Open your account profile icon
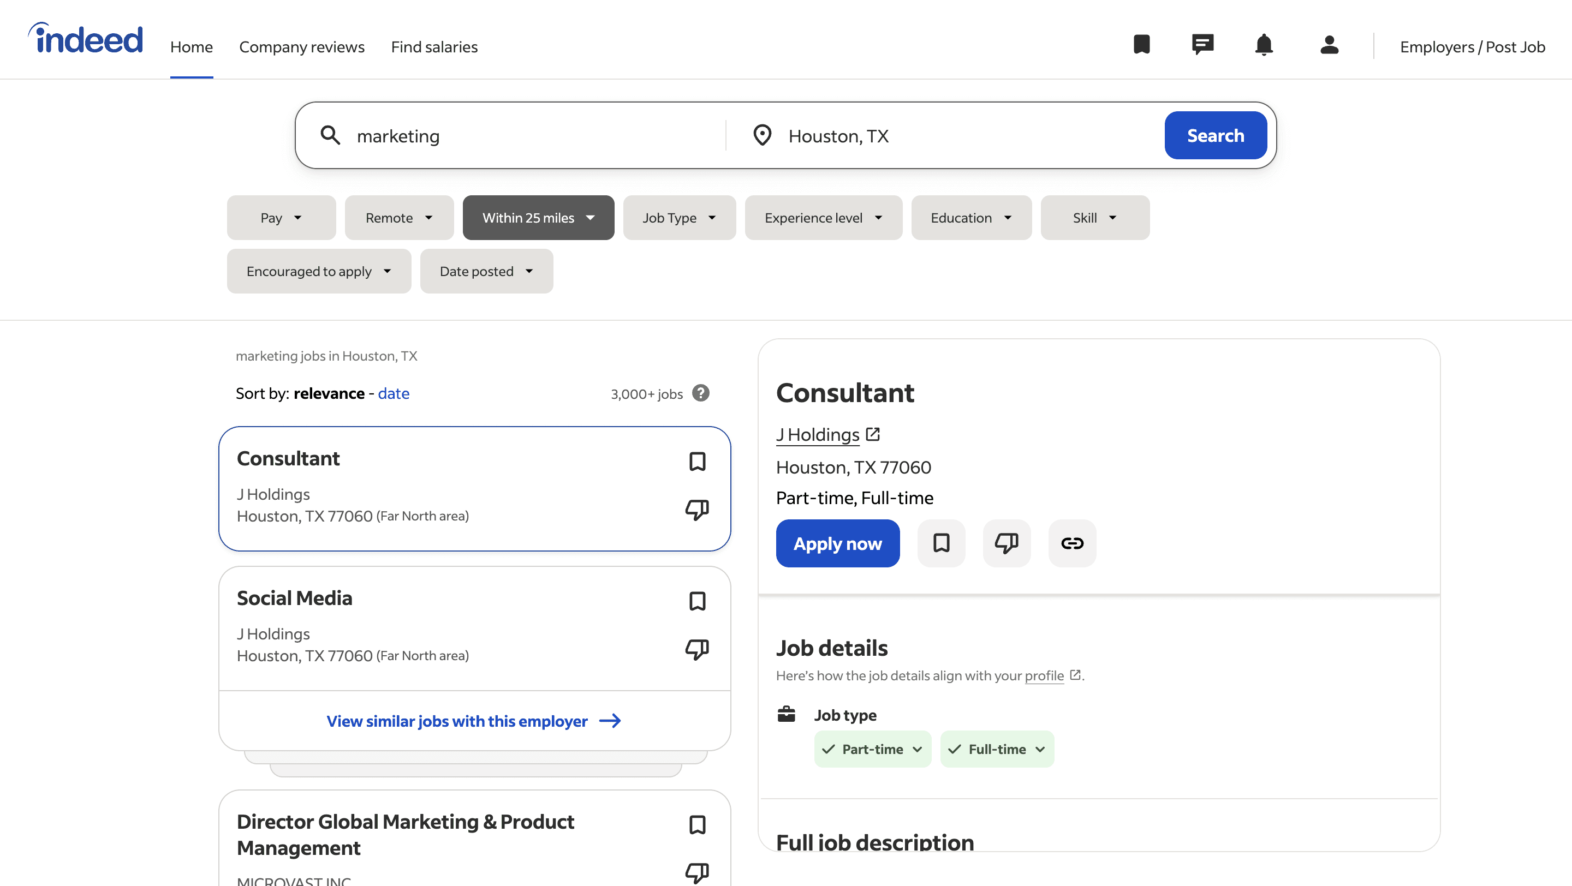 point(1329,45)
